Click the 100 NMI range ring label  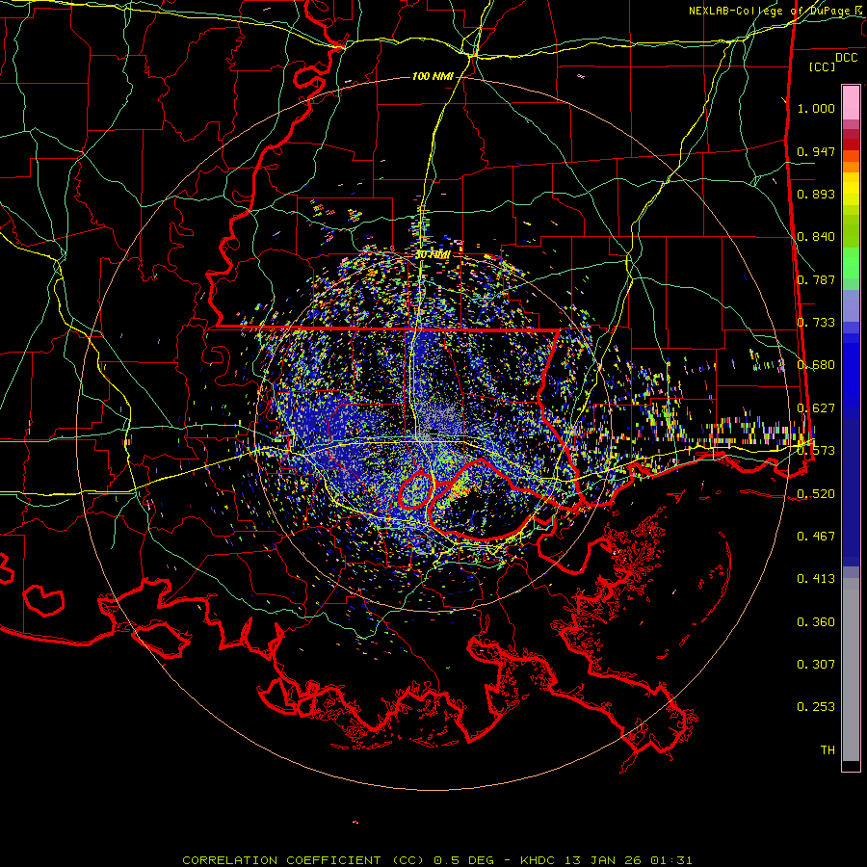coord(433,76)
